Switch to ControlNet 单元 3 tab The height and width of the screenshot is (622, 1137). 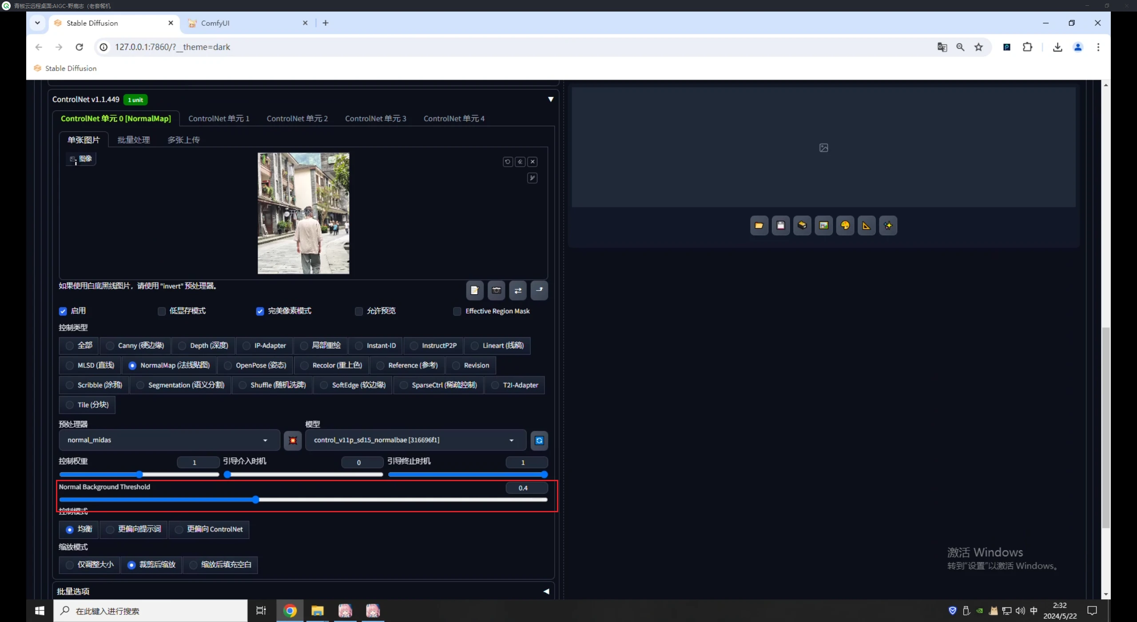click(x=376, y=119)
